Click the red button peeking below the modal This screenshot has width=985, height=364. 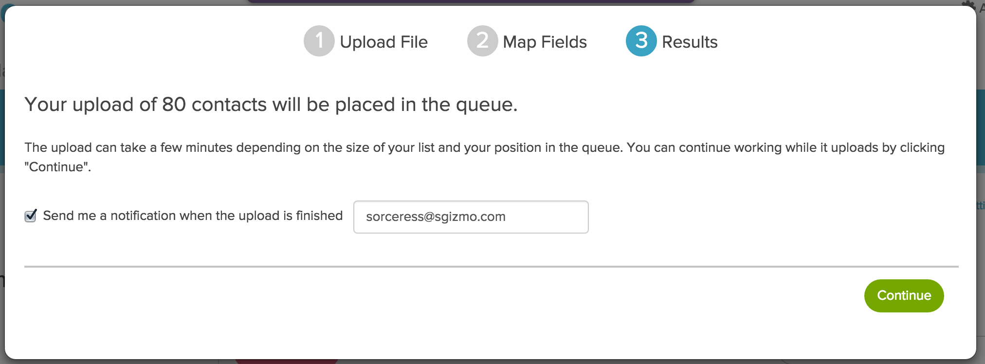coord(286,362)
